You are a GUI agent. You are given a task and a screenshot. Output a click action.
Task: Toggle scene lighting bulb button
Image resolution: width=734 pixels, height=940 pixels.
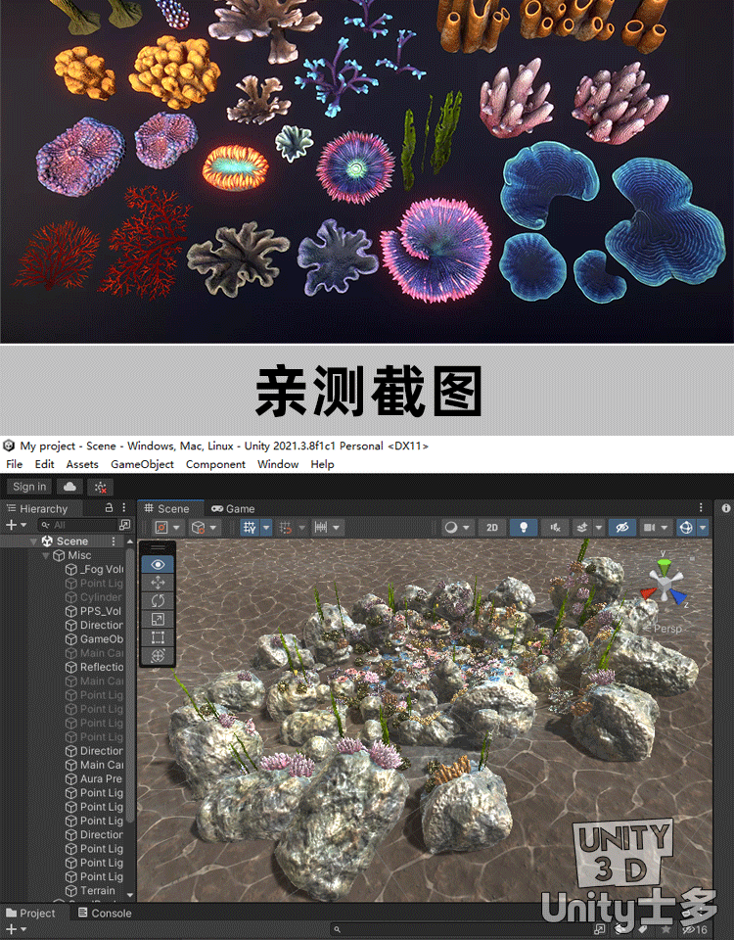click(525, 528)
